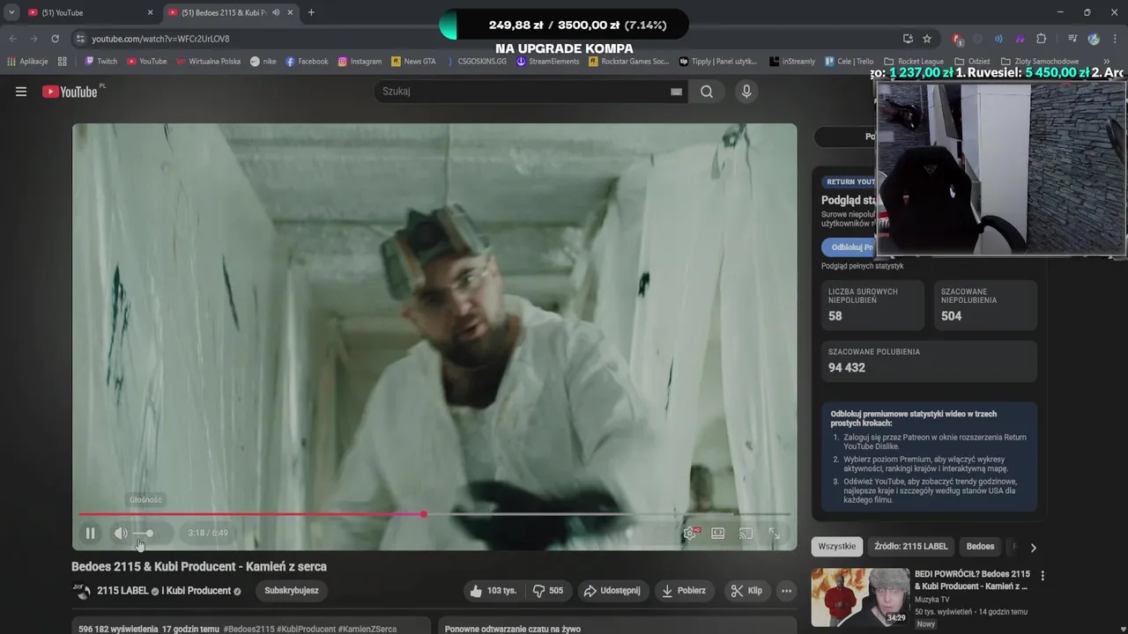Open the Instagram bookmark
This screenshot has height=634, width=1128.
pos(360,62)
